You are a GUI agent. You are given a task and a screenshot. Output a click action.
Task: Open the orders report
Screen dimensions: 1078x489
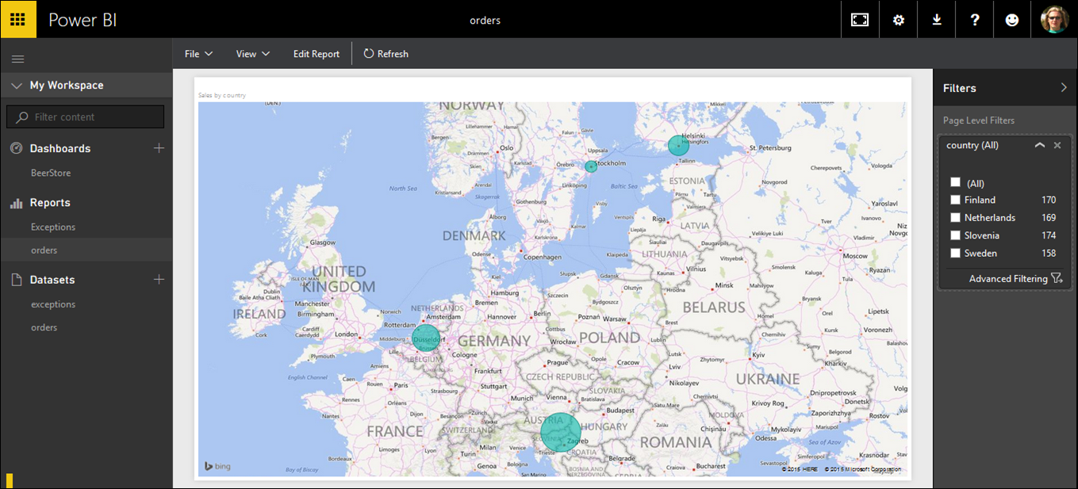(x=44, y=250)
